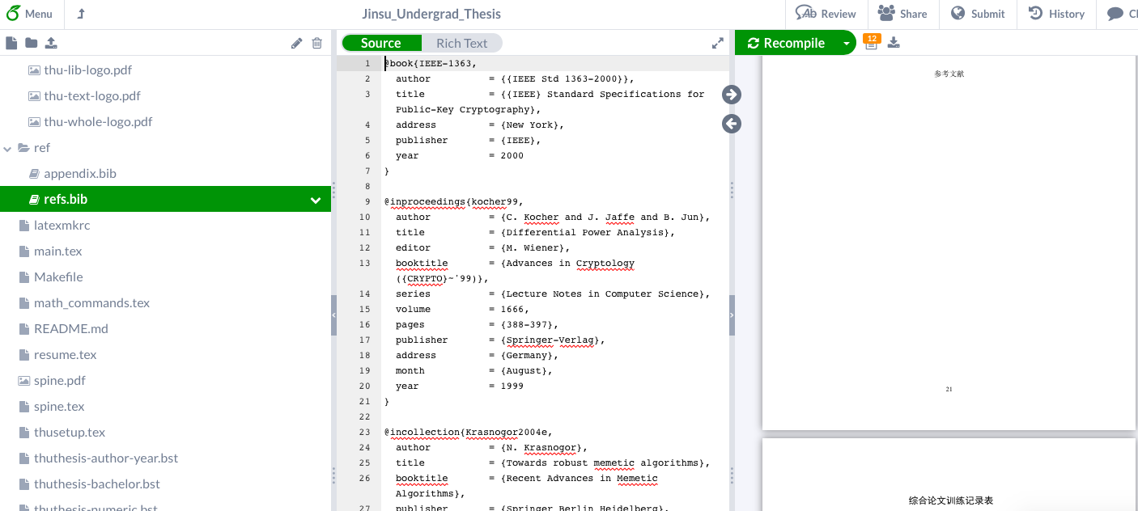View logs with 12 warnings badge
The image size is (1138, 511).
(x=871, y=42)
